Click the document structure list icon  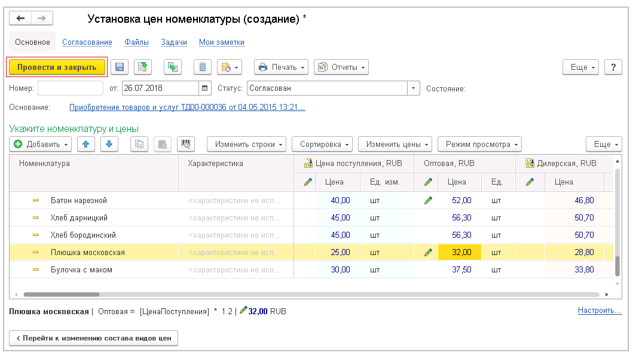pyautogui.click(x=203, y=67)
